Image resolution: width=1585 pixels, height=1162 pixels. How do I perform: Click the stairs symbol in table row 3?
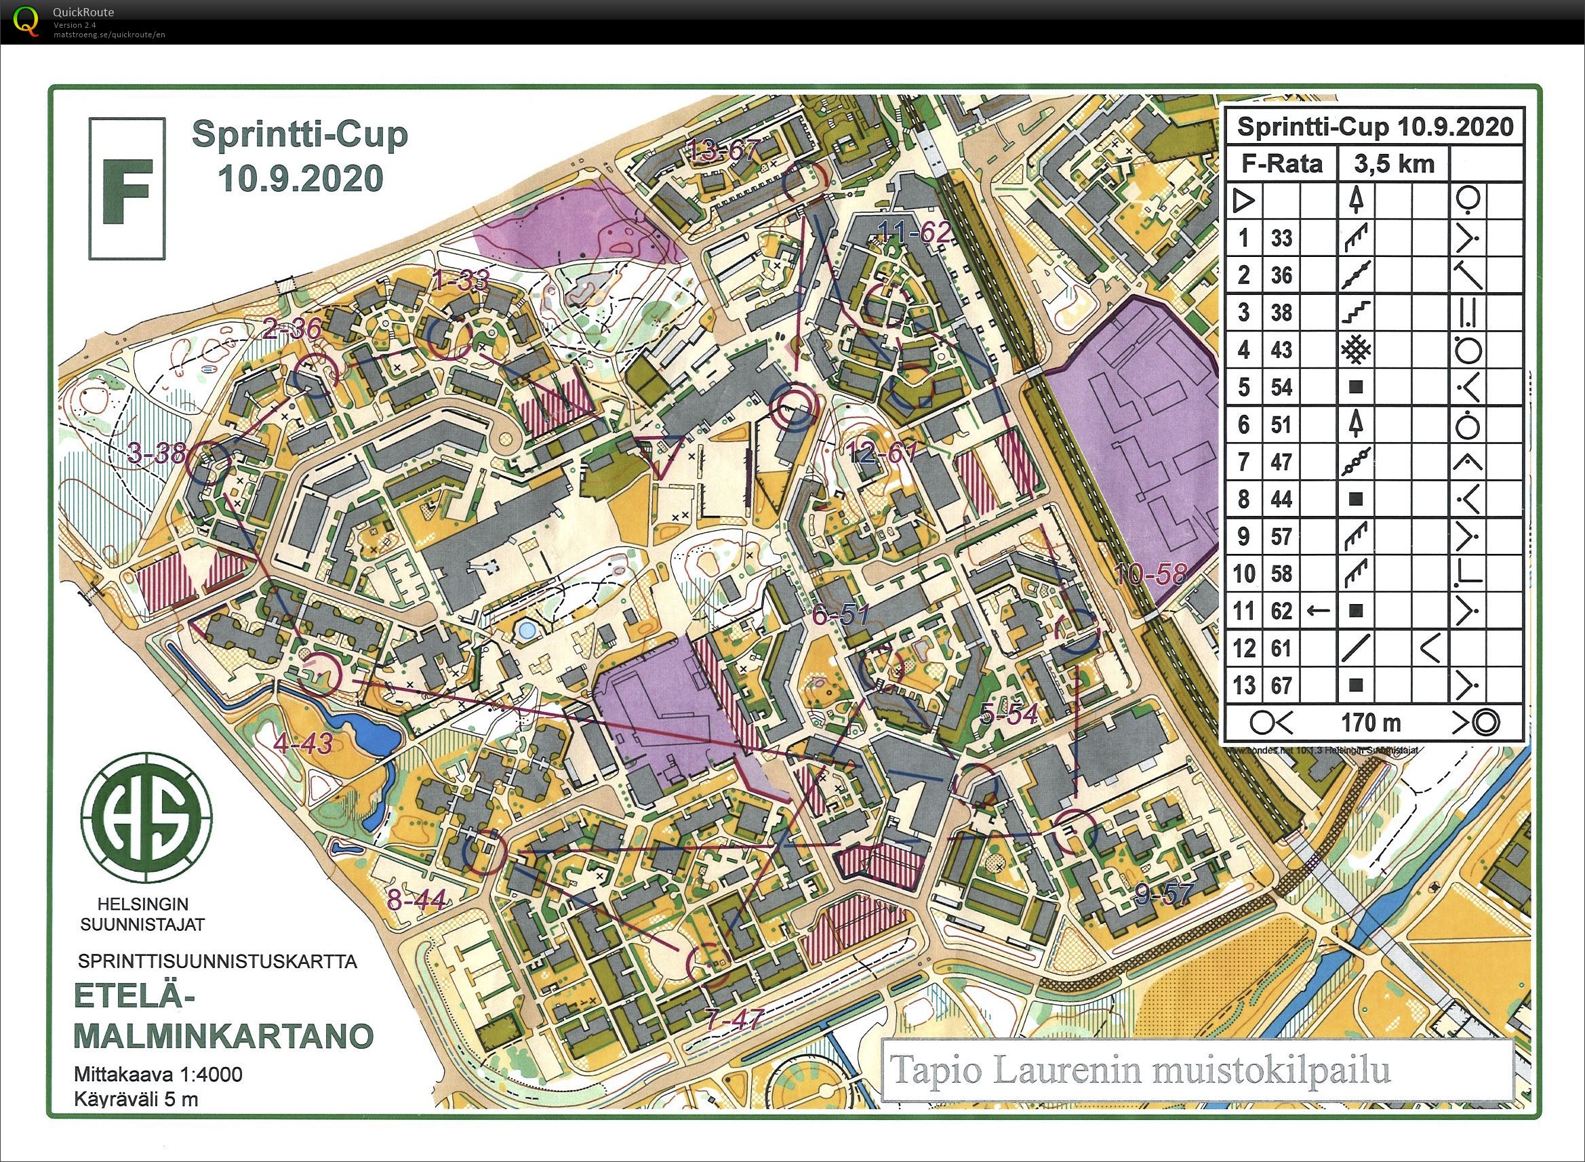click(1357, 313)
